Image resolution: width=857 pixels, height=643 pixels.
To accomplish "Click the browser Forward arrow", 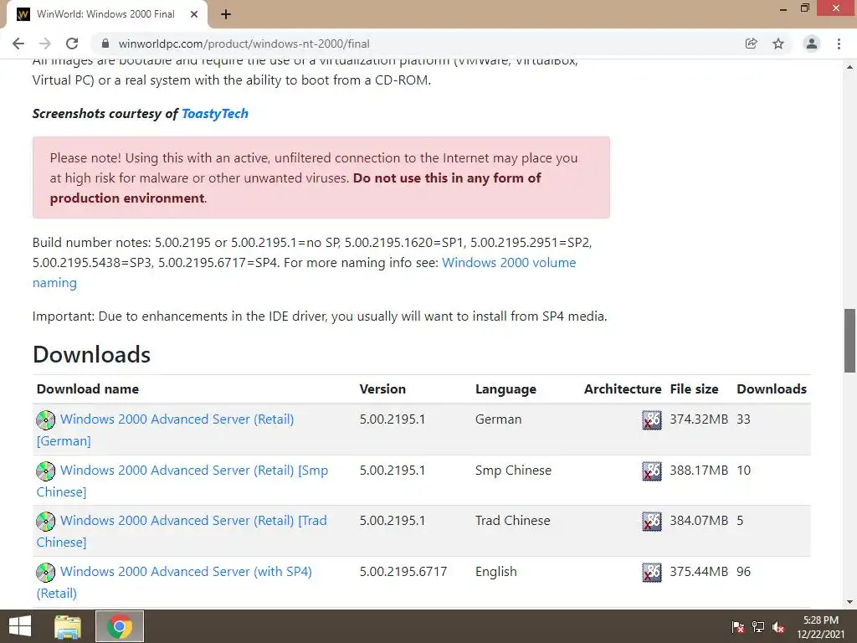I will [45, 44].
